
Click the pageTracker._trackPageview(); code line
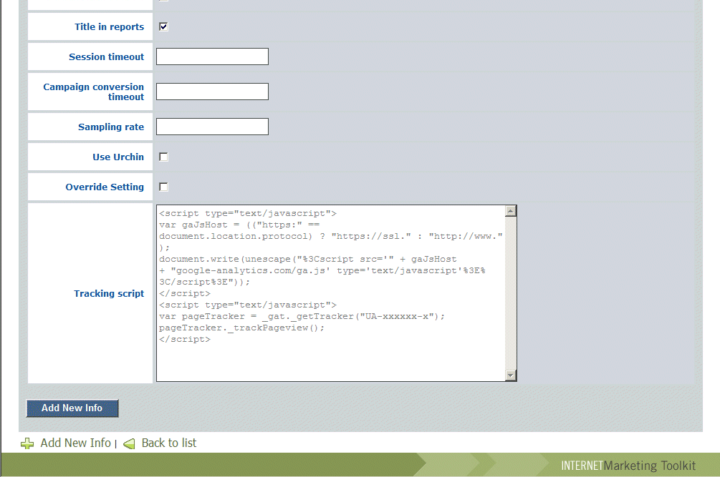(x=241, y=328)
